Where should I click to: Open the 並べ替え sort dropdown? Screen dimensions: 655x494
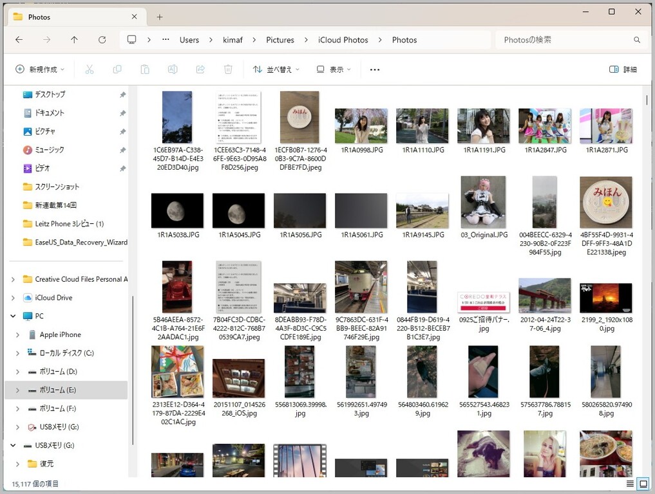point(276,69)
